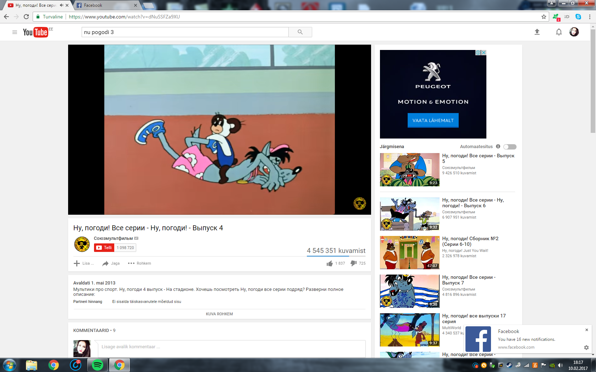Click the Союзмультфильм channel avatar

(x=82, y=244)
